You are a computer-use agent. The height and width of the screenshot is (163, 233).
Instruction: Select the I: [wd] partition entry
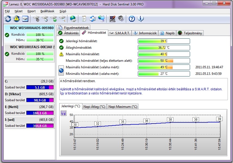(29, 122)
